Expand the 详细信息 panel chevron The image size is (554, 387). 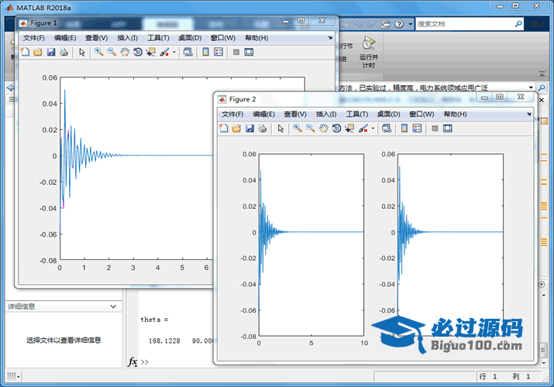pos(113,307)
